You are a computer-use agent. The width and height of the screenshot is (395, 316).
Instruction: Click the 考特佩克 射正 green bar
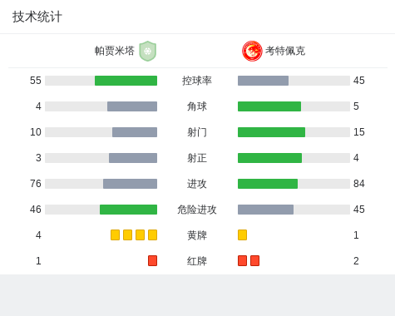(269, 158)
